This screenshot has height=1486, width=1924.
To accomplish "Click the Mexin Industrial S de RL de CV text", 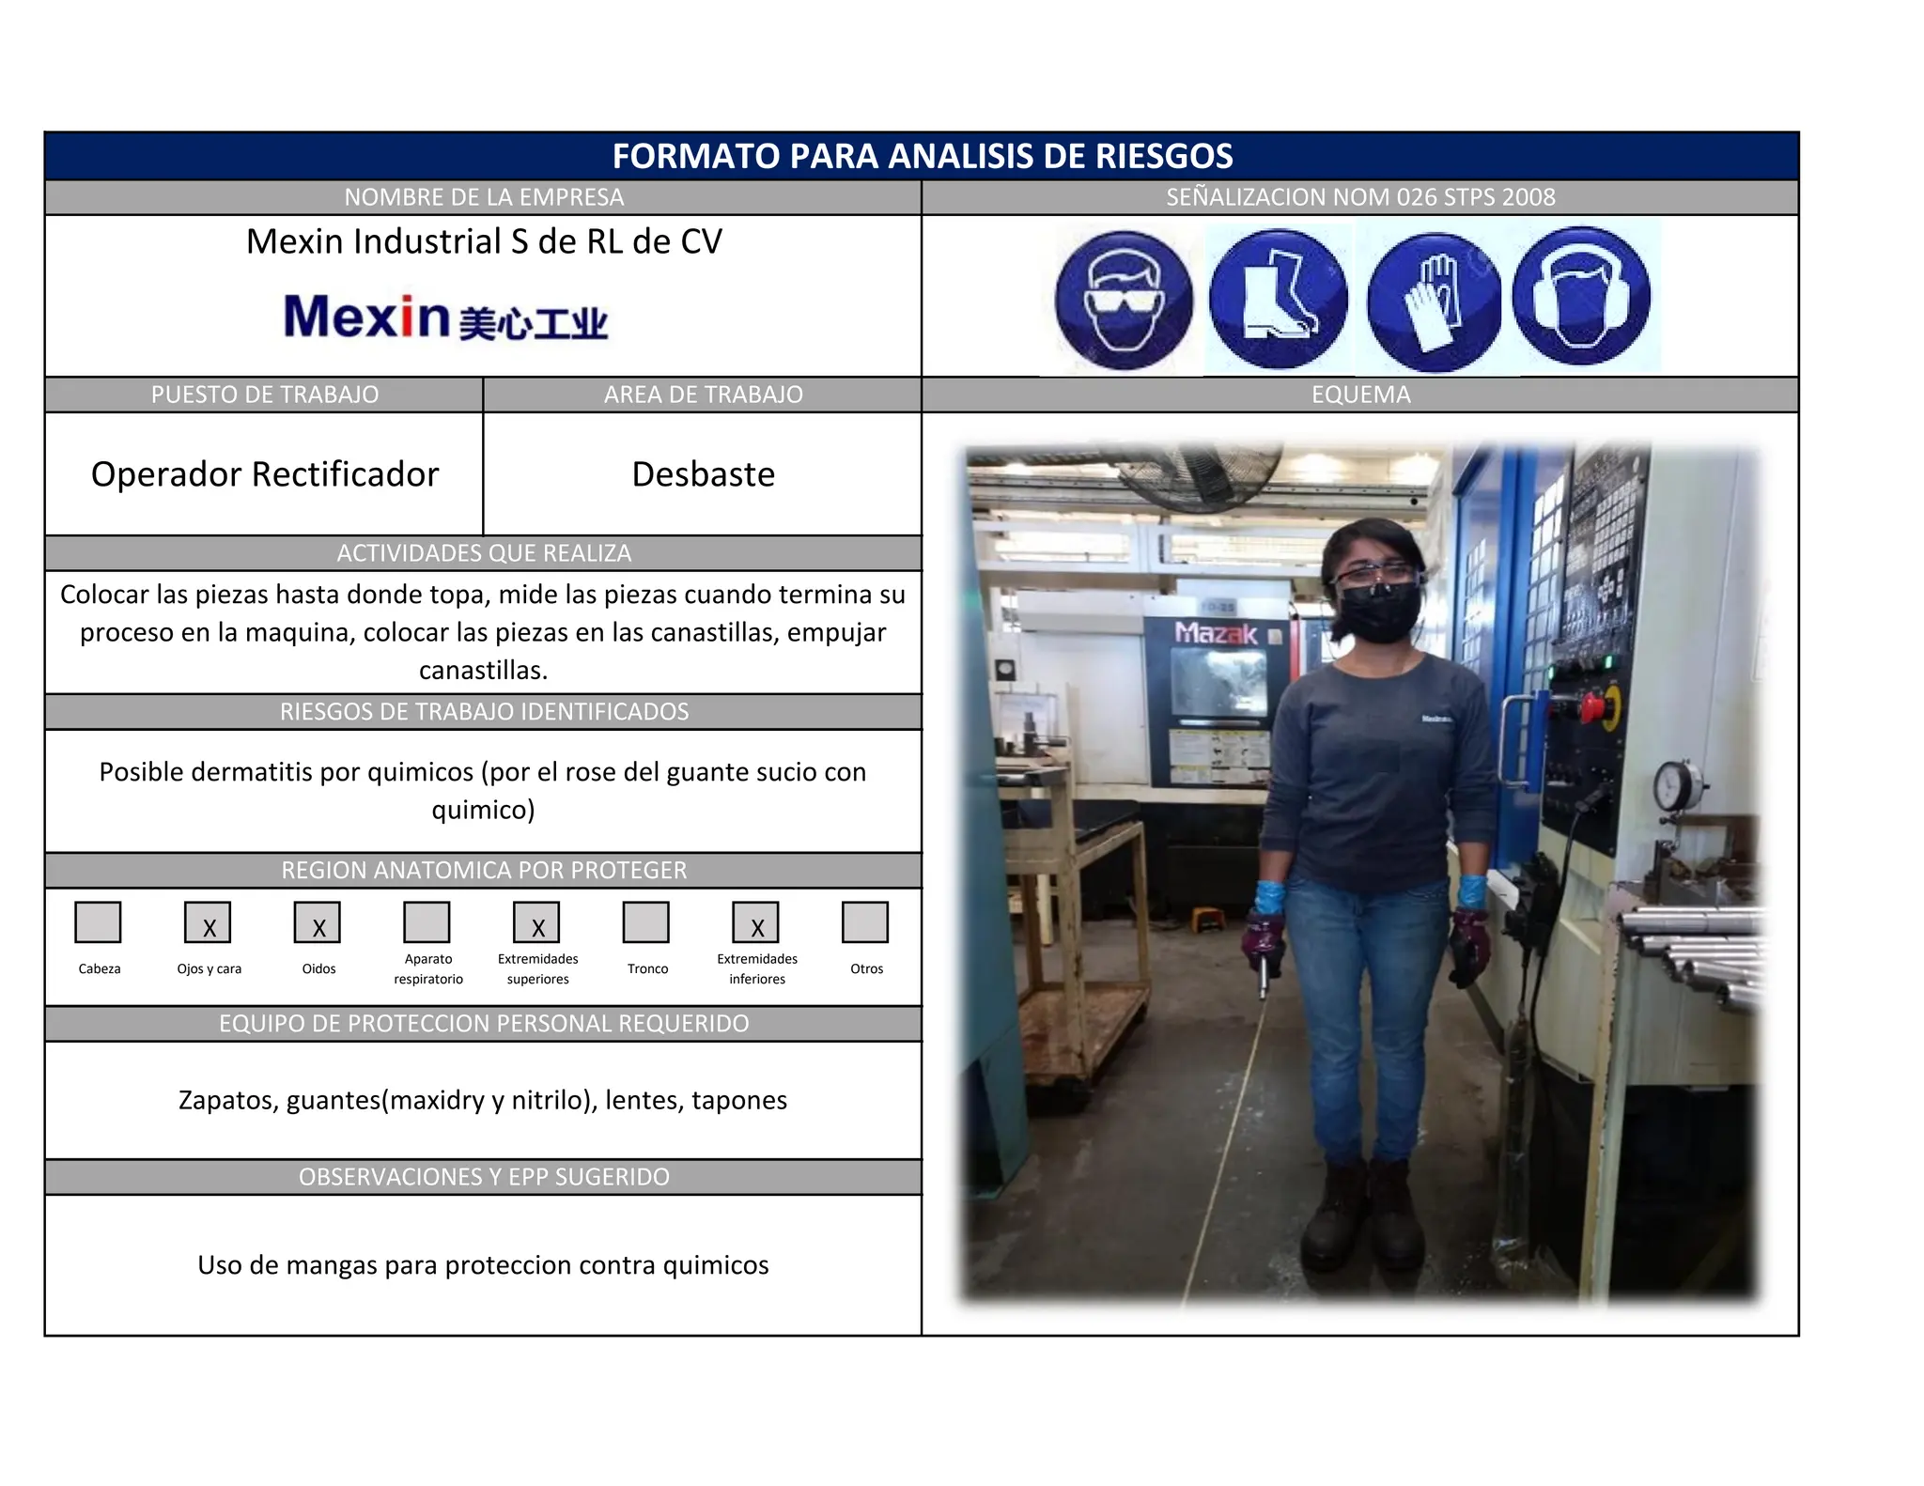I will click(484, 241).
